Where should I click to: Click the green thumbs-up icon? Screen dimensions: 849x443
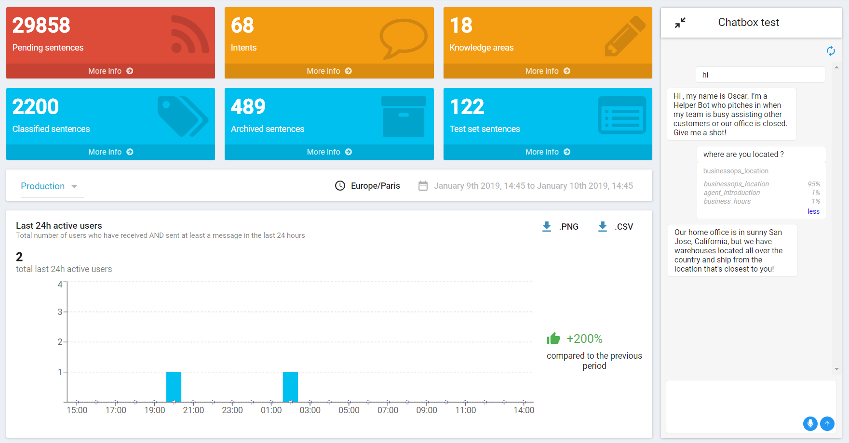pyautogui.click(x=553, y=339)
